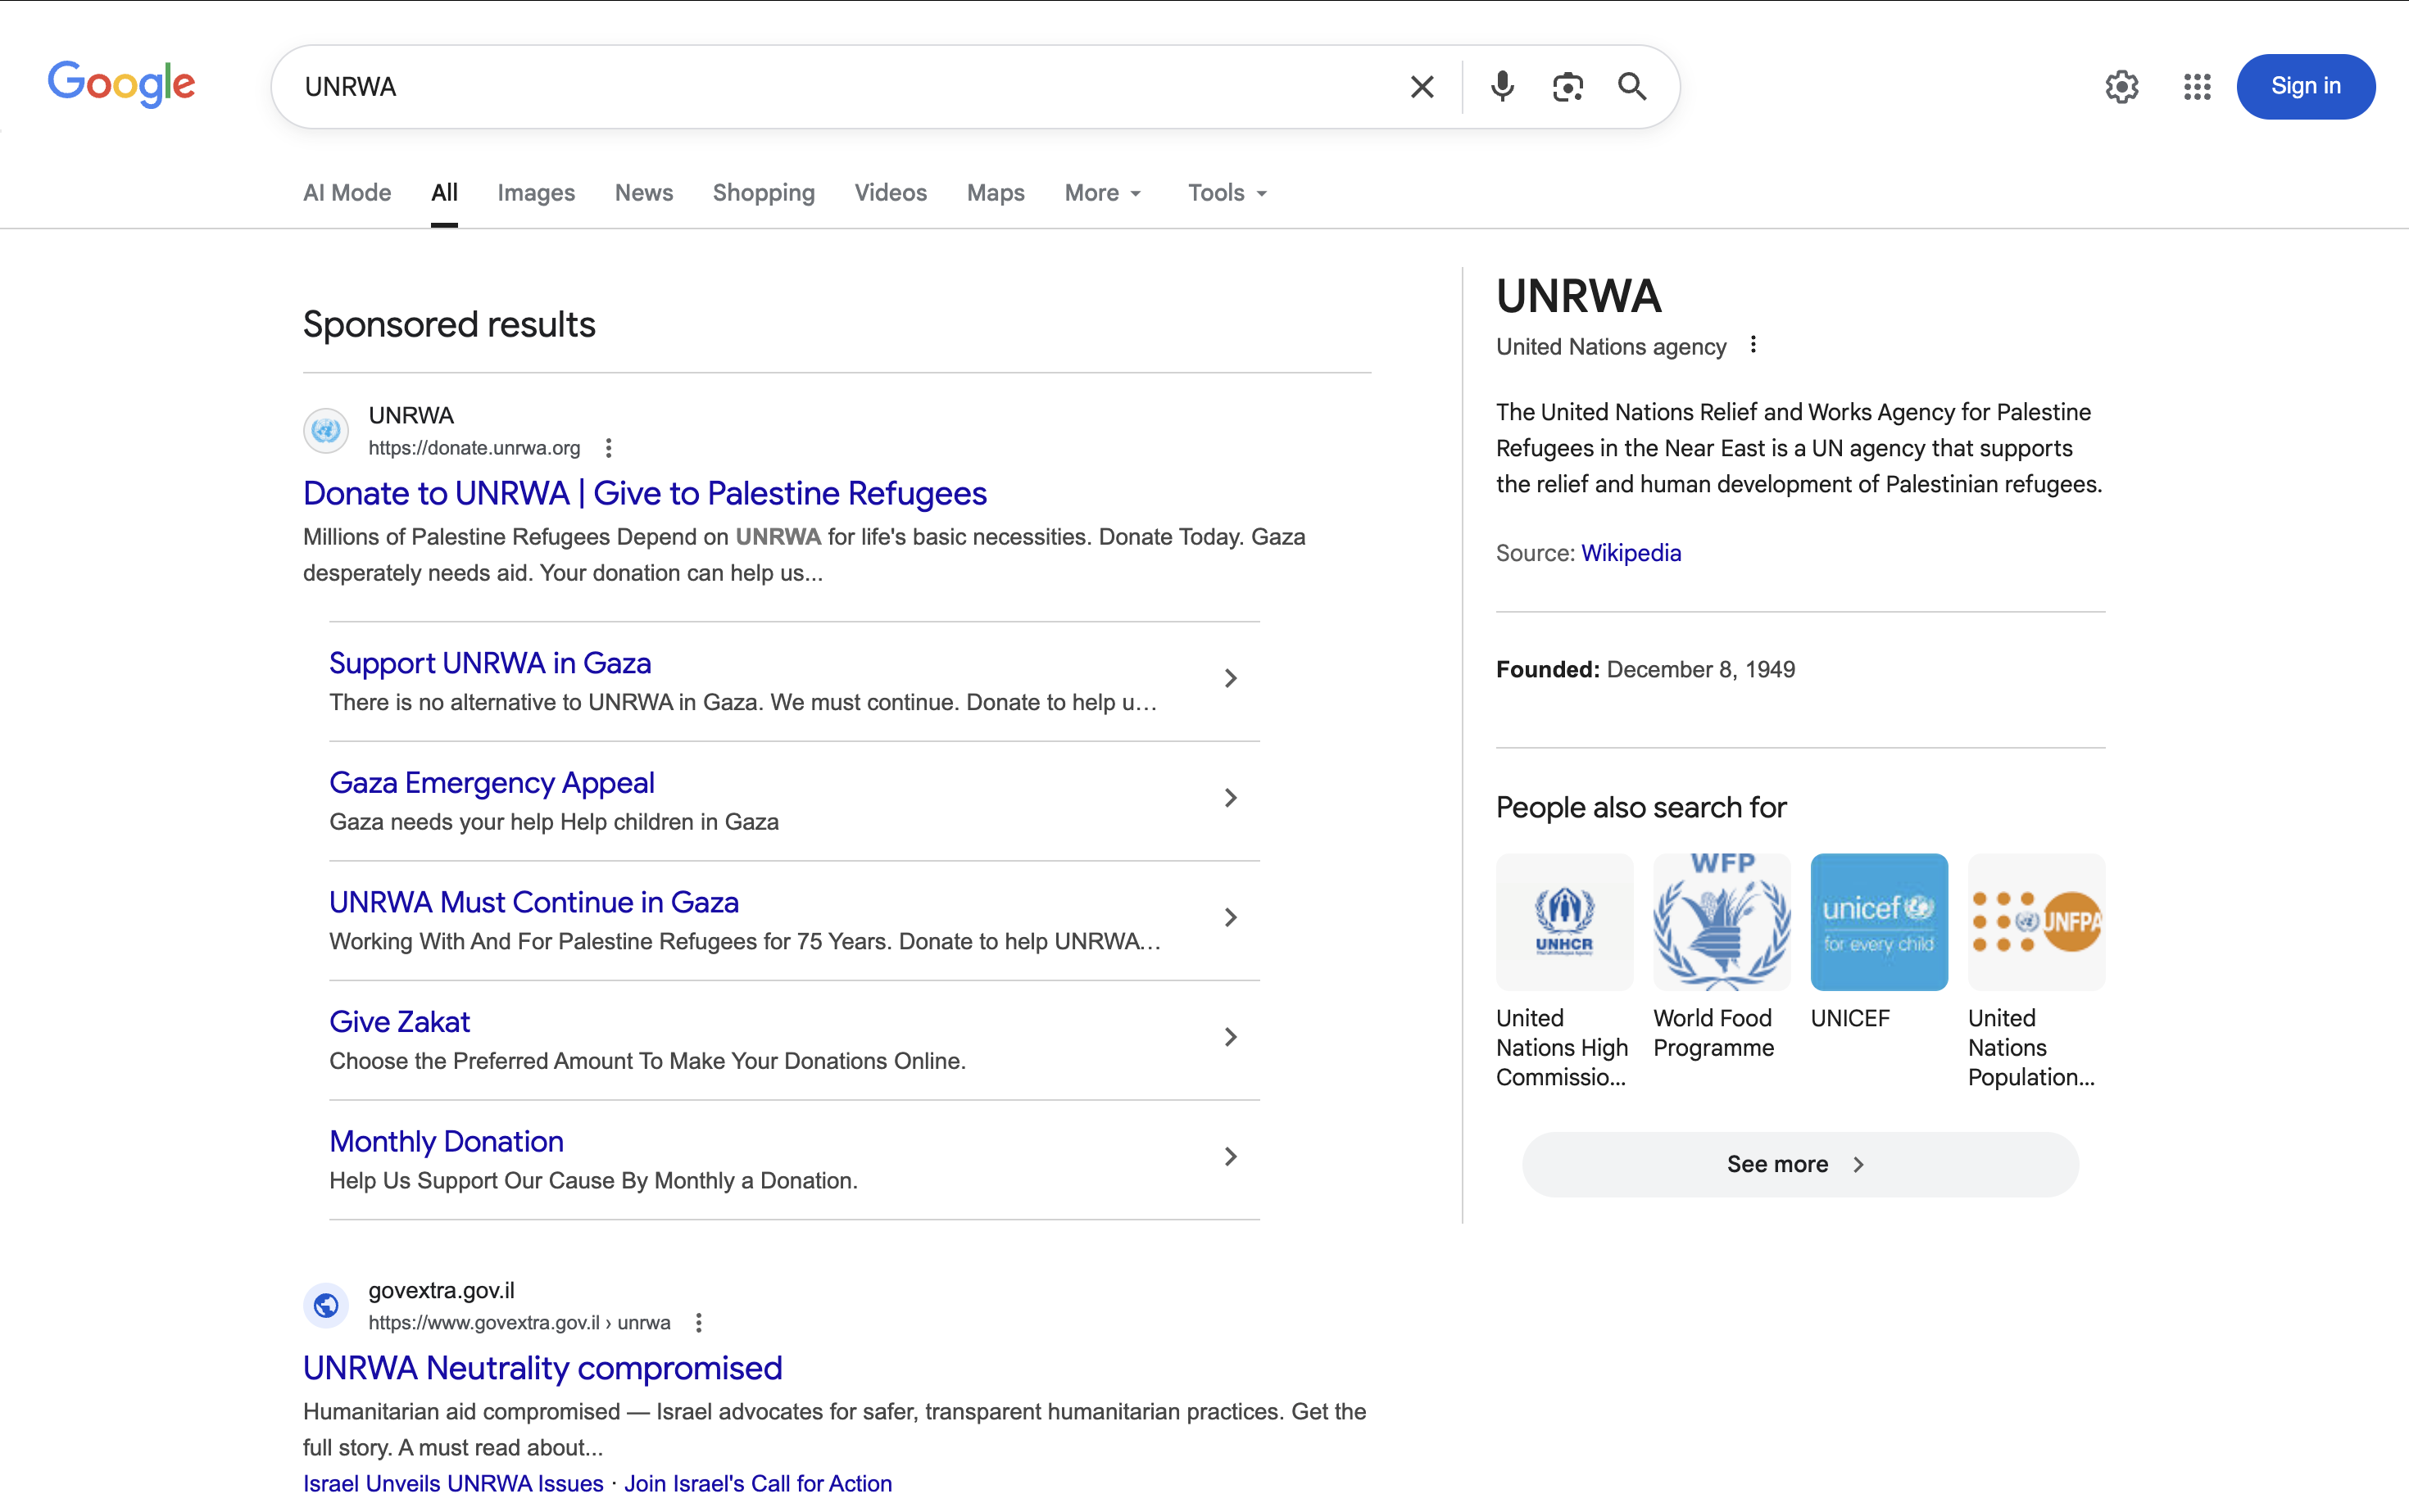Image resolution: width=2409 pixels, height=1512 pixels.
Task: Open the three-dot menu beside govextra.gov.il
Action: tap(697, 1322)
